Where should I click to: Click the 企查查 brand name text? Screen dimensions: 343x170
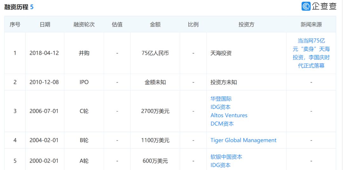(x=324, y=6)
